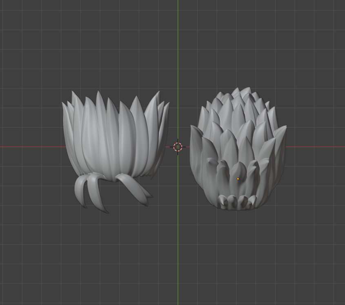Click the middle front petal of open flower
Viewport: 345px width, 305px height.
click(112, 135)
